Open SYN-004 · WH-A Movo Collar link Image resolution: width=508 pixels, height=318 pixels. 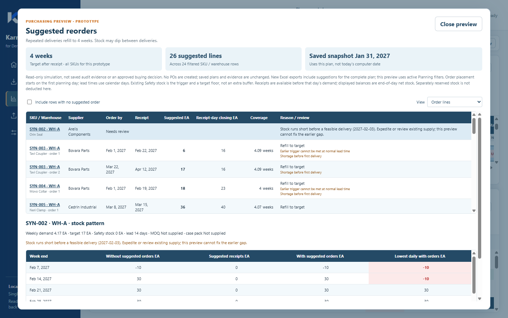pyautogui.click(x=45, y=186)
